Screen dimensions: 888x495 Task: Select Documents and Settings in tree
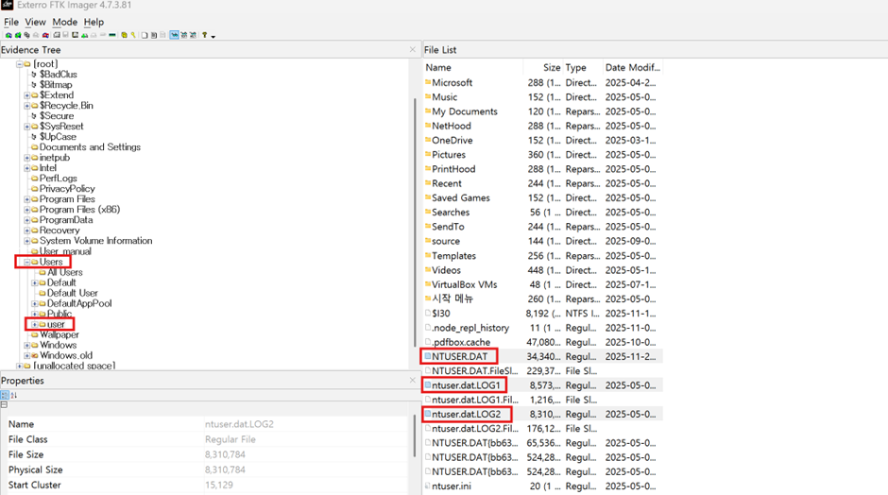(x=90, y=147)
